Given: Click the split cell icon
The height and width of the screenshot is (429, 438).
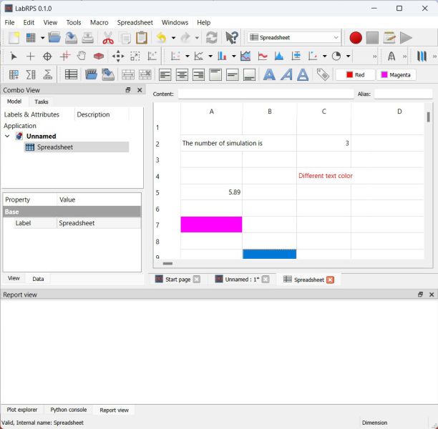Looking at the screenshot, I should [x=145, y=75].
